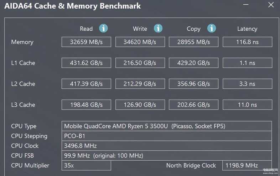Click the CPU Type Ryzen 5 3500U field

[167, 126]
